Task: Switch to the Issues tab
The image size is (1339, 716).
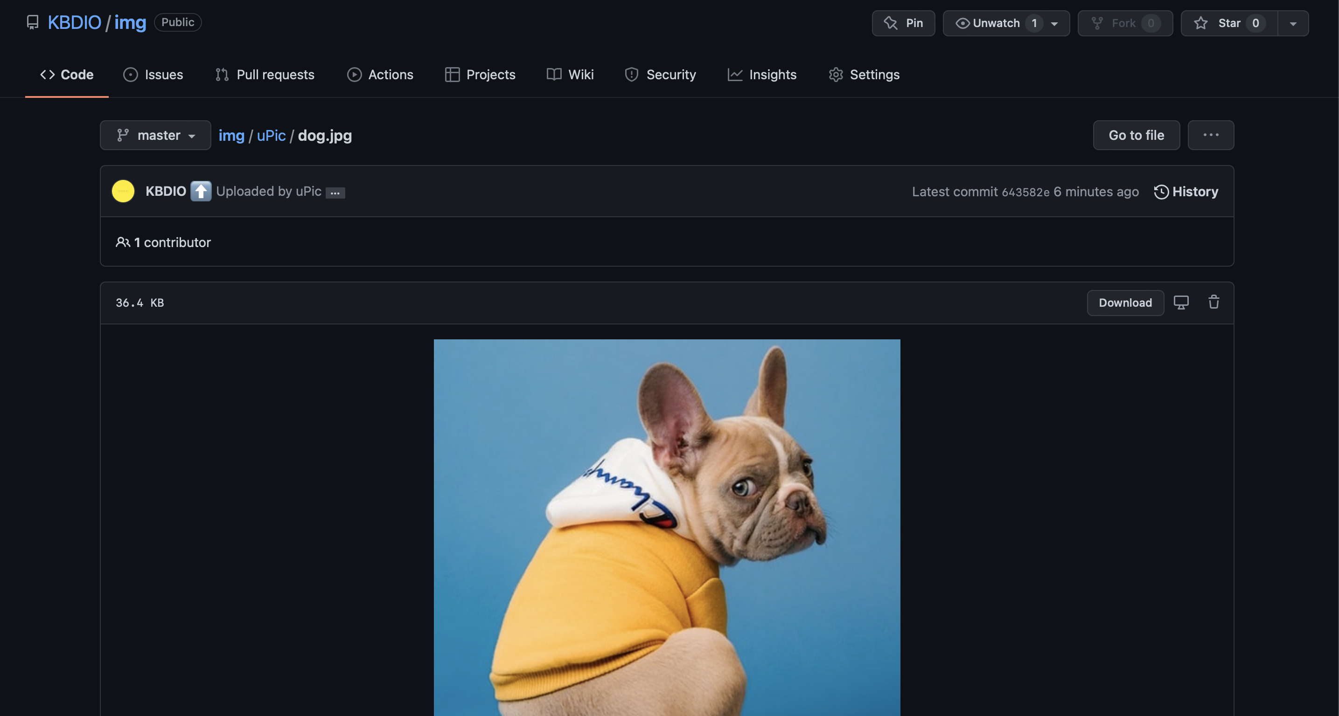Action: [x=153, y=74]
